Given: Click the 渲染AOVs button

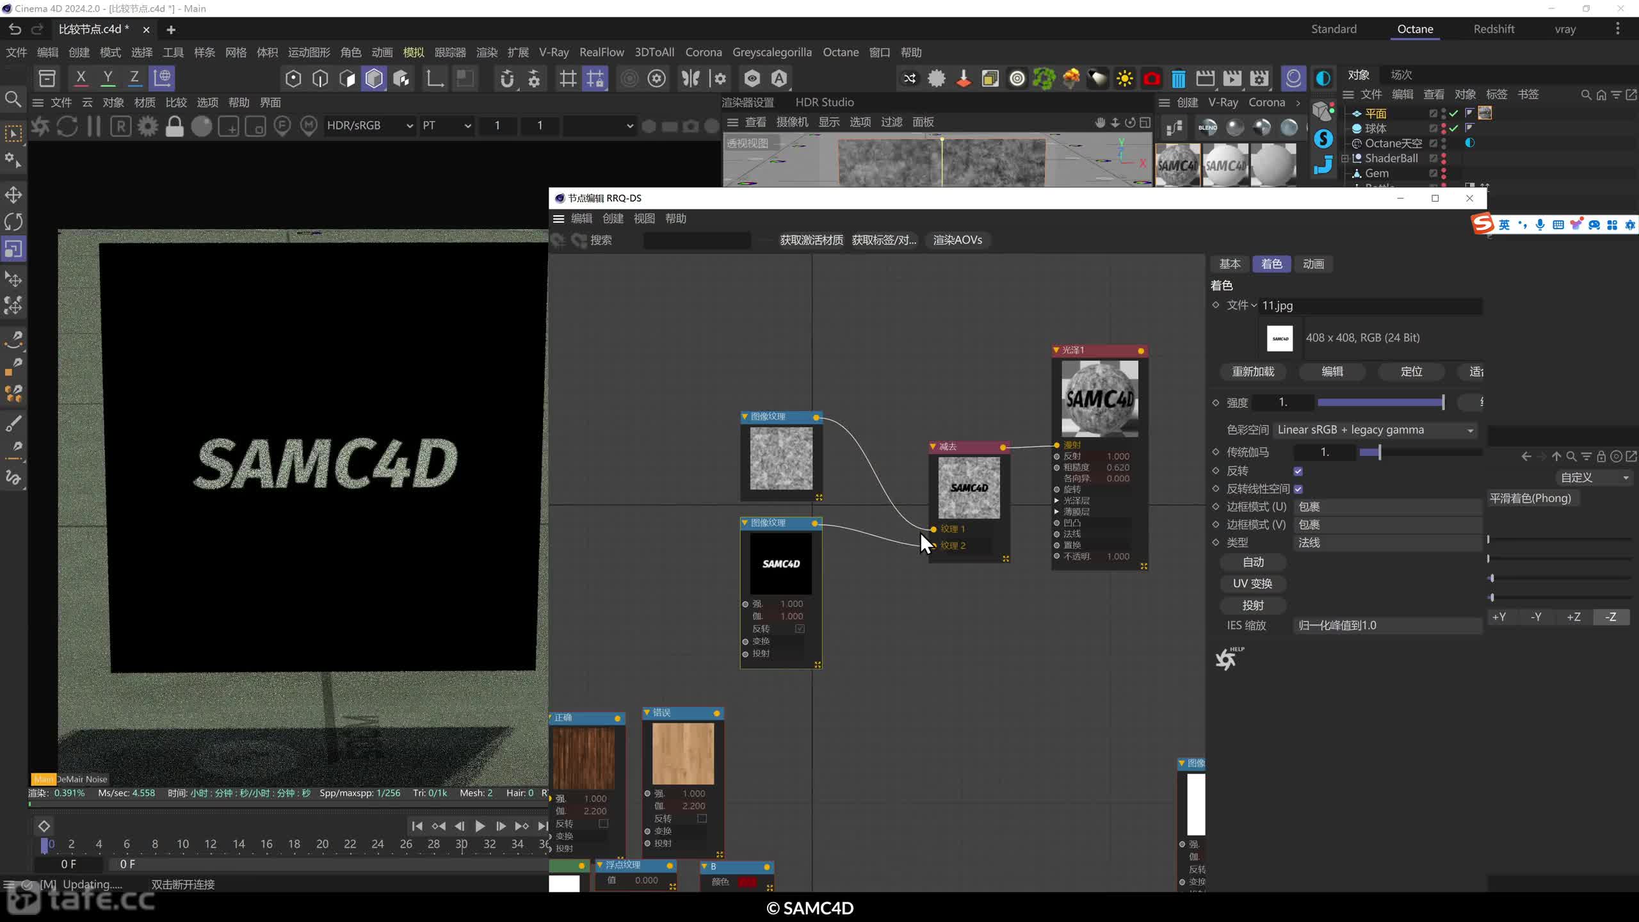Looking at the screenshot, I should tap(957, 240).
